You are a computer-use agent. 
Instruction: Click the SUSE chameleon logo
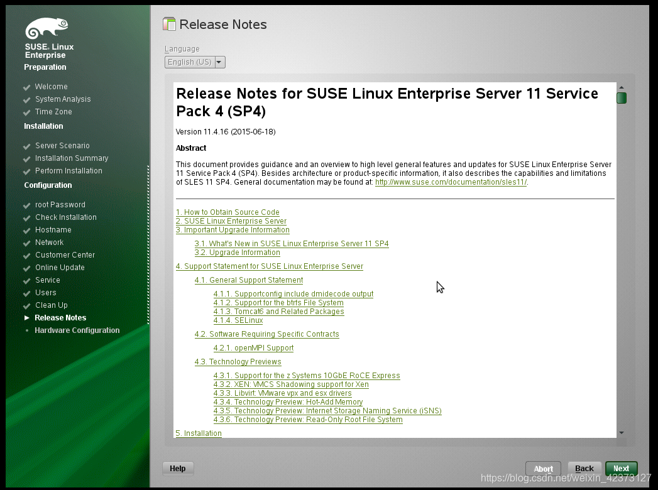tap(47, 28)
